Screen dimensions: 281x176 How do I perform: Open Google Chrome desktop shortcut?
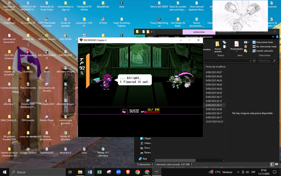(28, 151)
